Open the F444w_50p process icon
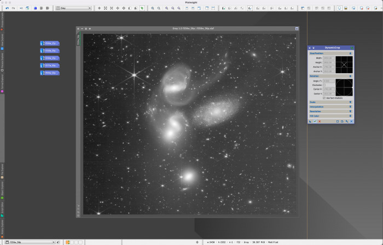 [x=49, y=73]
